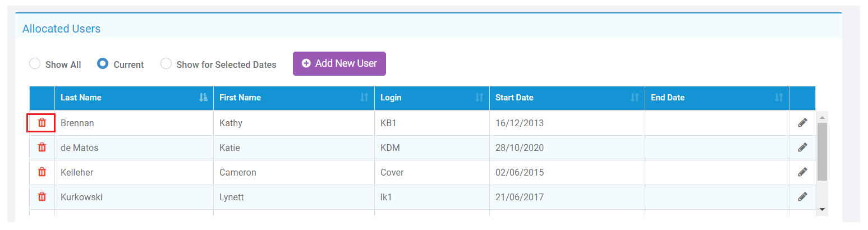Open edit pencil for Katie de Matos
The image size is (868, 230).
(802, 148)
